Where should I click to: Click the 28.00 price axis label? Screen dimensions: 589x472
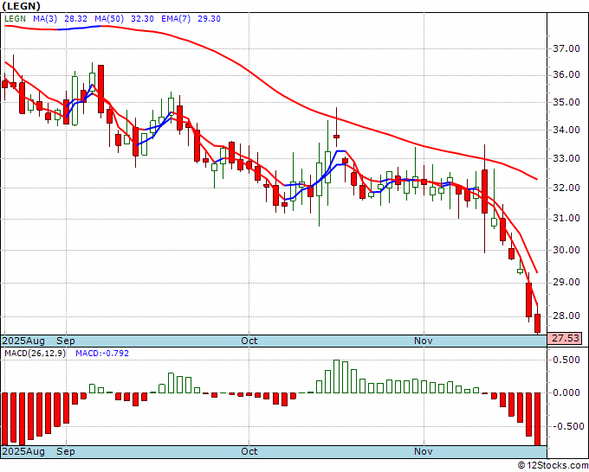pos(566,316)
